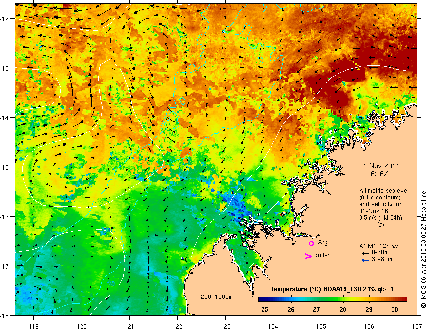Click longitude axis label 122
427x330 pixels.
pyautogui.click(x=177, y=326)
